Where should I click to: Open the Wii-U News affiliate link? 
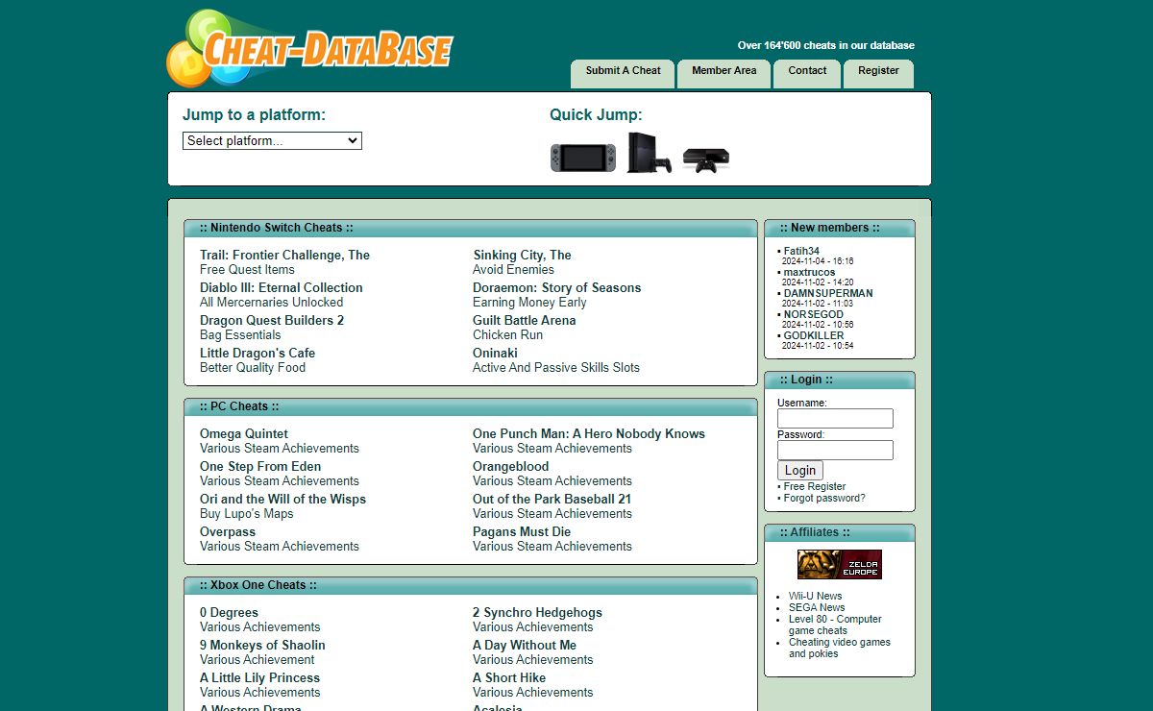[x=816, y=596]
